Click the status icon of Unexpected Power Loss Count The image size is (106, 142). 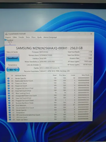tap(9, 96)
